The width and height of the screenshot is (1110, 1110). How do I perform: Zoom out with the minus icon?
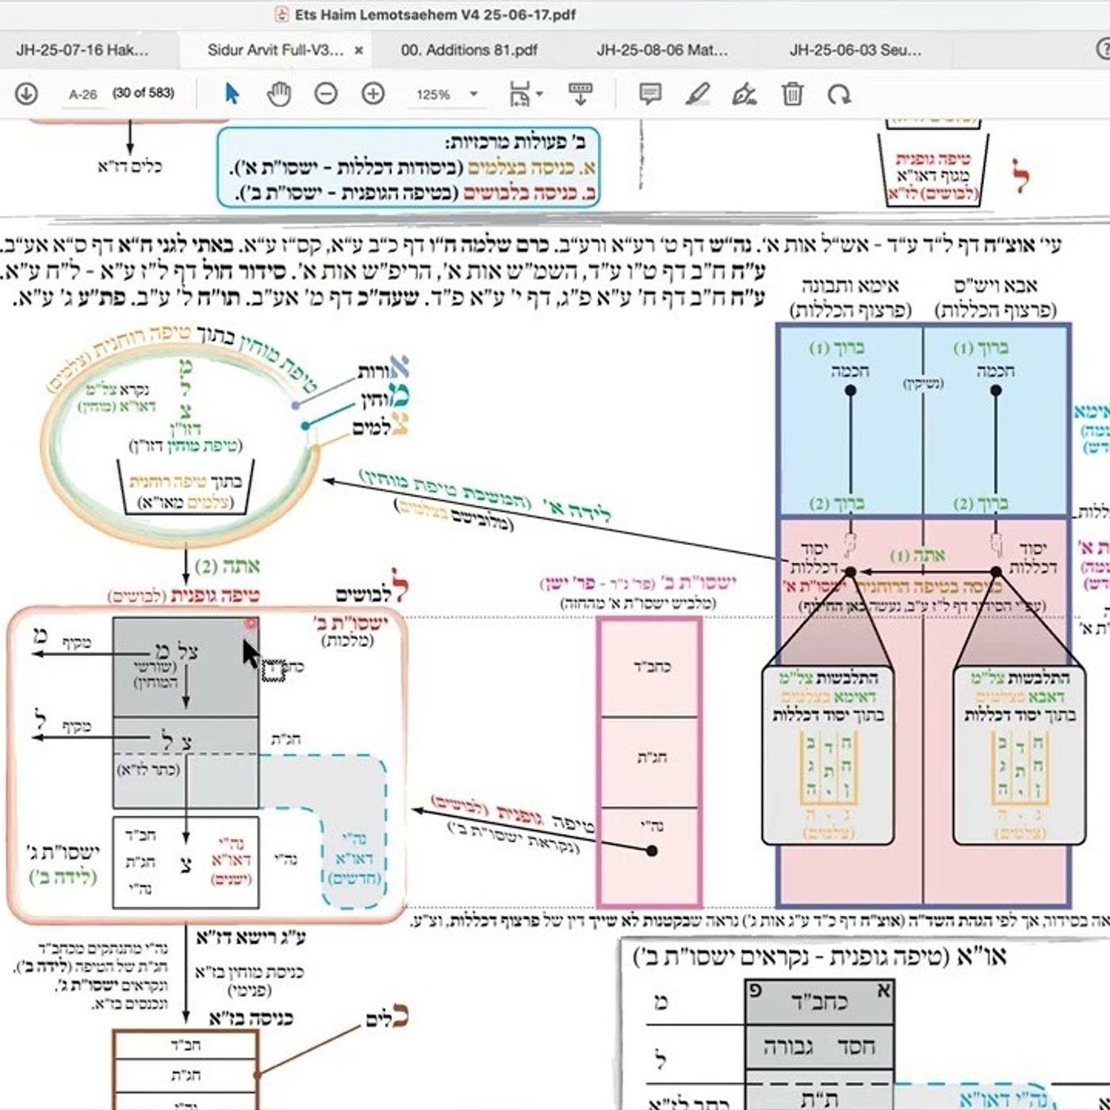[326, 94]
